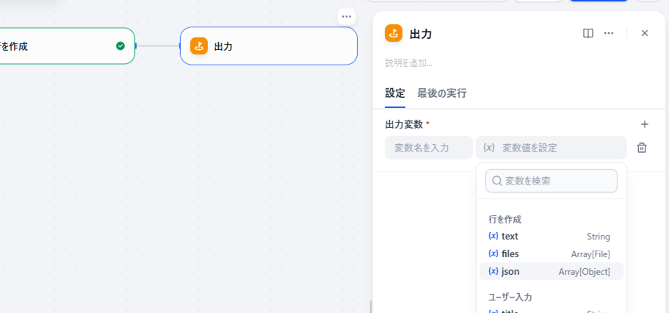Select the 出力 node on the canvas
This screenshot has width=669, height=313.
[x=279, y=46]
